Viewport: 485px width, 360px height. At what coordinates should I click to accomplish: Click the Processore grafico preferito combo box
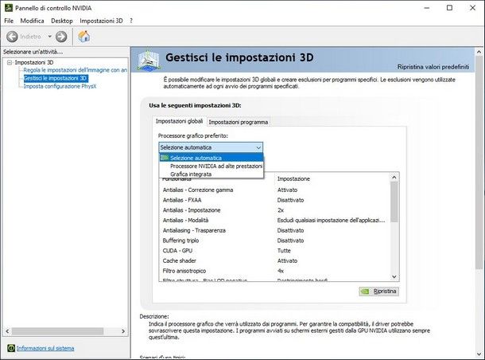(x=211, y=147)
